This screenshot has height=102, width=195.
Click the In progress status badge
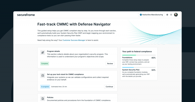[45, 87]
